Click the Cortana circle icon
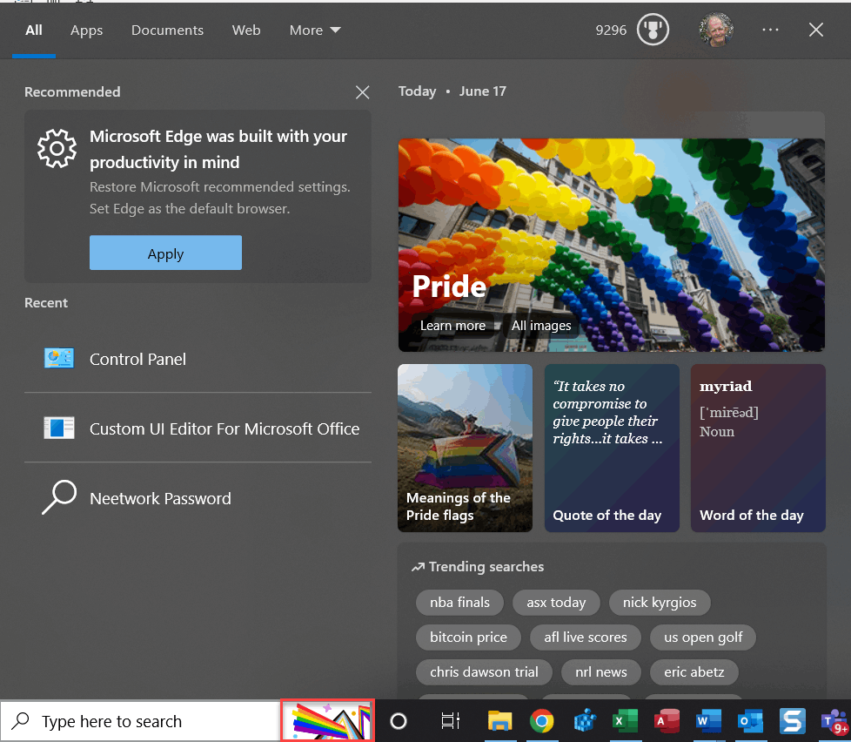851x742 pixels. click(399, 721)
